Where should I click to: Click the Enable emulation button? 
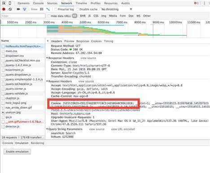pos(17,151)
